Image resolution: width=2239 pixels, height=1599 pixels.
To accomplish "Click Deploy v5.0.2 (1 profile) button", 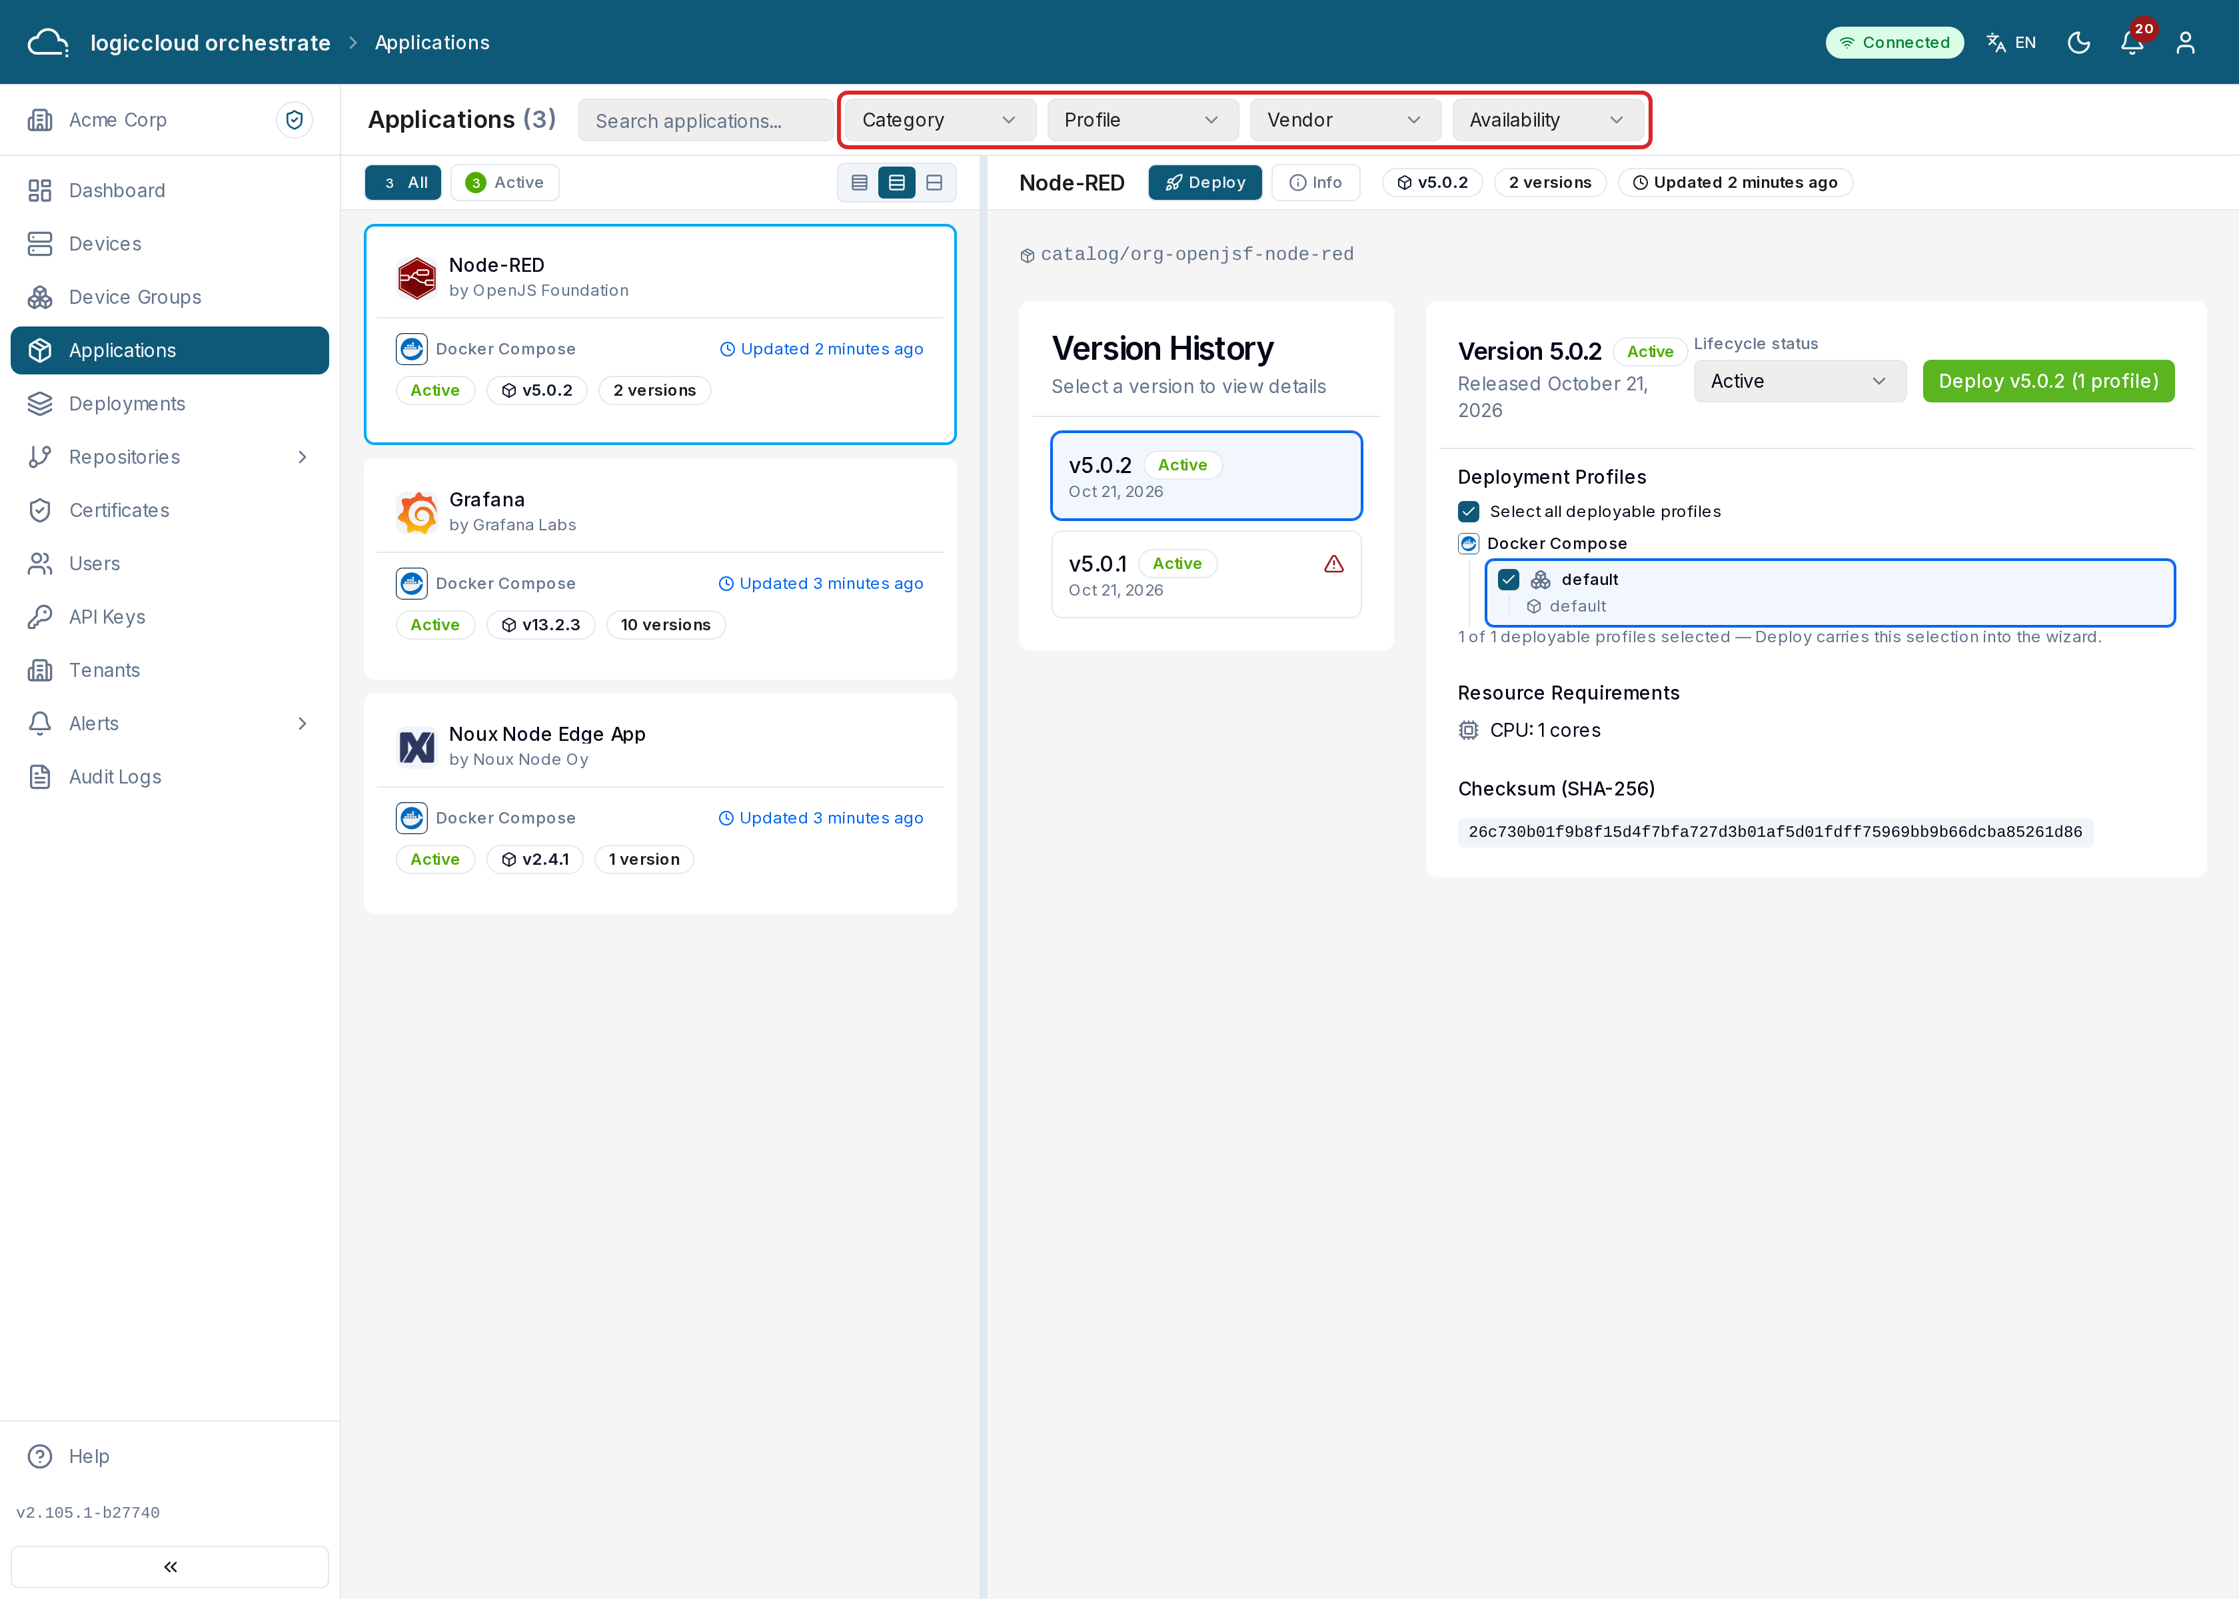I will coord(2048,381).
